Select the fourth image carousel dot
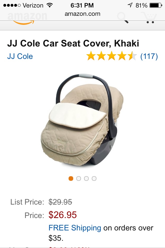The image size is (165, 248). [x=94, y=179]
